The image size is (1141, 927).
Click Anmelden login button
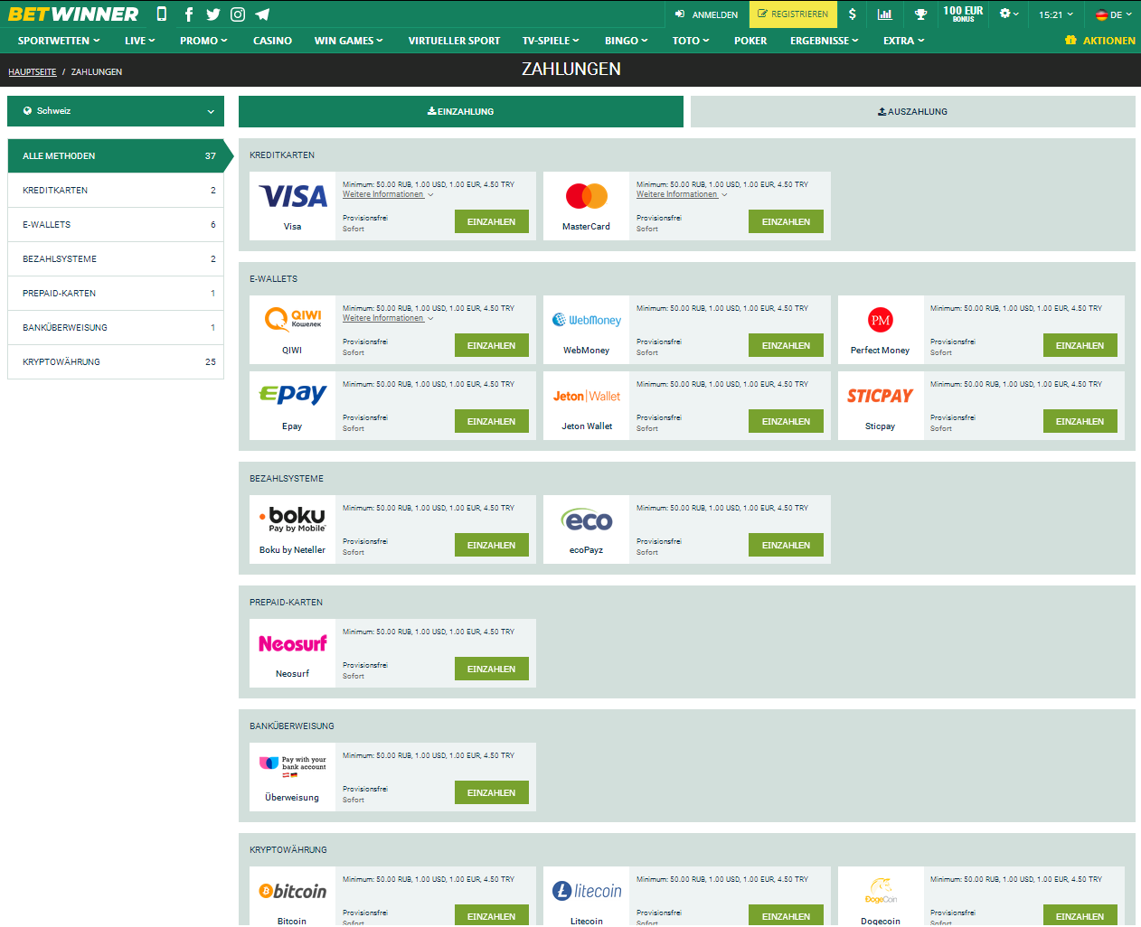click(707, 14)
